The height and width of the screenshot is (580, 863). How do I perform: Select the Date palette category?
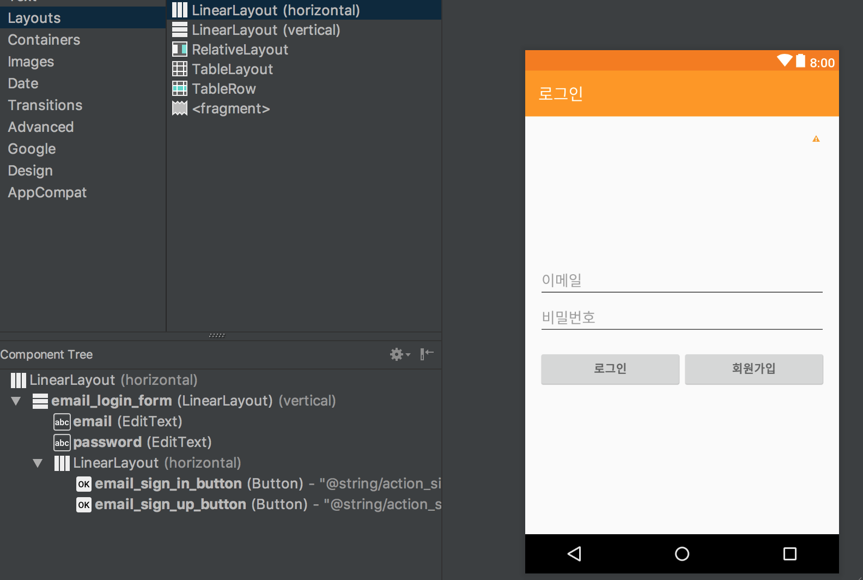click(83, 83)
